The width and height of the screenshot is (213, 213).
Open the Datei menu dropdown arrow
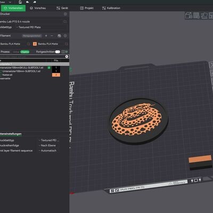(x=10, y=2)
